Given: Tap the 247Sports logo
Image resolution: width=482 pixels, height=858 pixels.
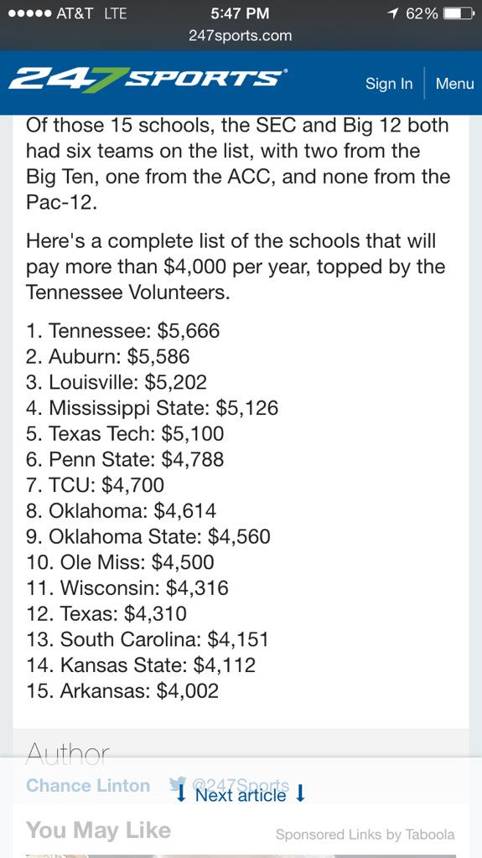Looking at the screenshot, I should coord(147,81).
